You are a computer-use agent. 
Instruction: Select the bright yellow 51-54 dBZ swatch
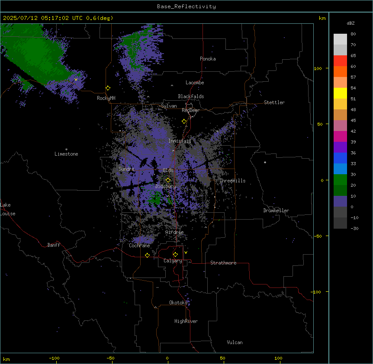tap(340, 93)
